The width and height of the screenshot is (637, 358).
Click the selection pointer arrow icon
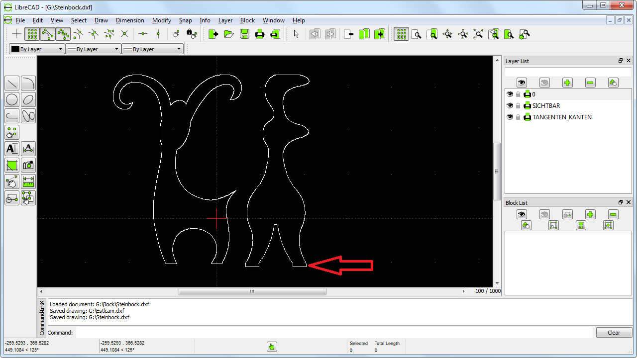pyautogui.click(x=296, y=34)
